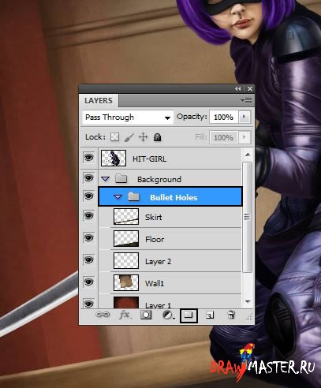Toggle visibility of Layer 1

(88, 304)
